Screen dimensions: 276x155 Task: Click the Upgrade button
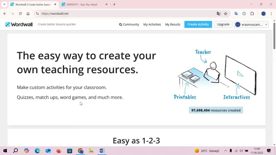(223, 25)
